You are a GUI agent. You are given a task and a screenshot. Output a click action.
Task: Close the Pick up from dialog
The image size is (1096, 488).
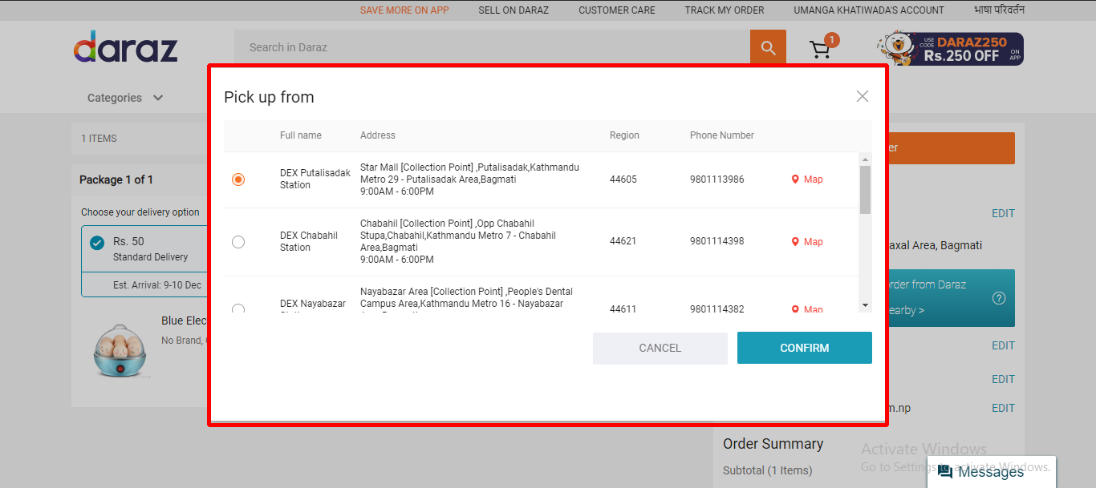(863, 96)
